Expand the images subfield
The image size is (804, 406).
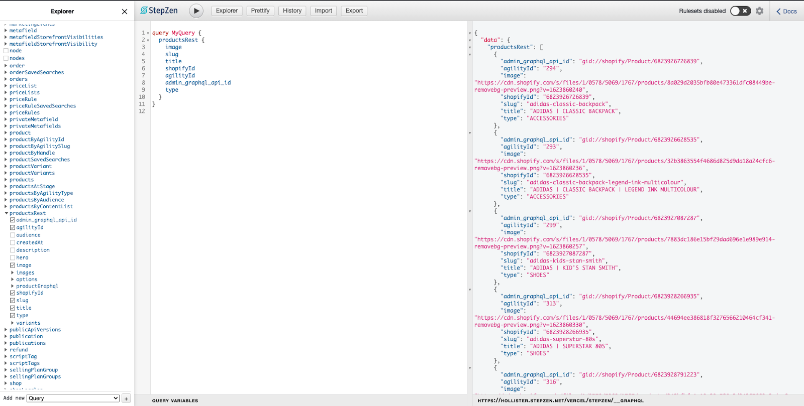13,273
